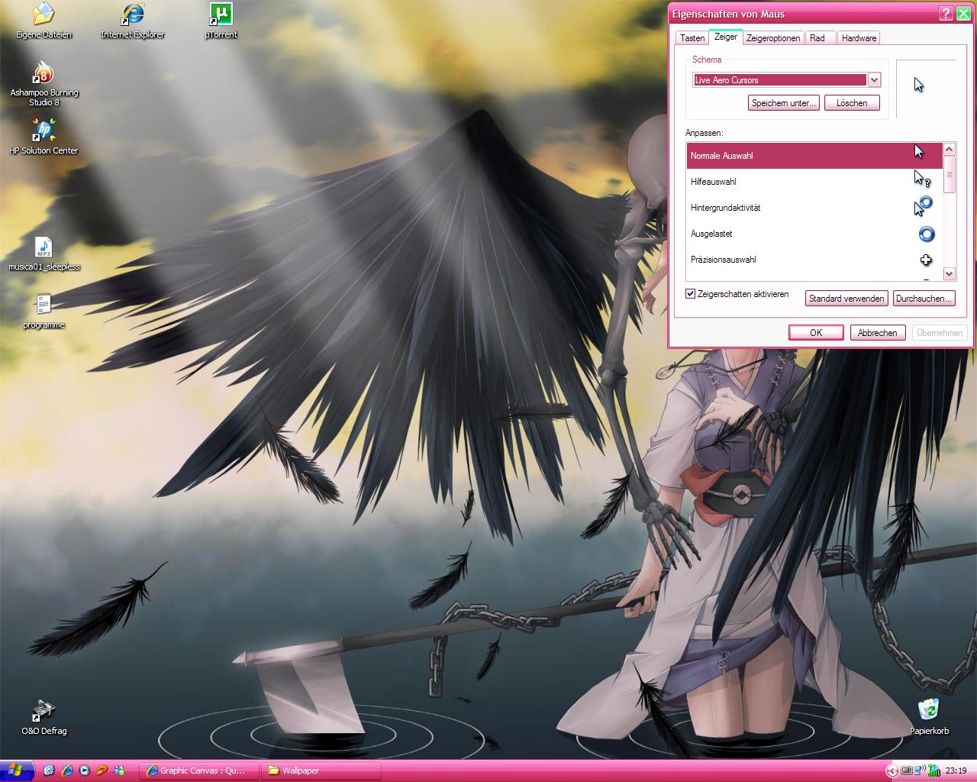Open the Hardware tab
The image size is (977, 782).
coord(859,38)
